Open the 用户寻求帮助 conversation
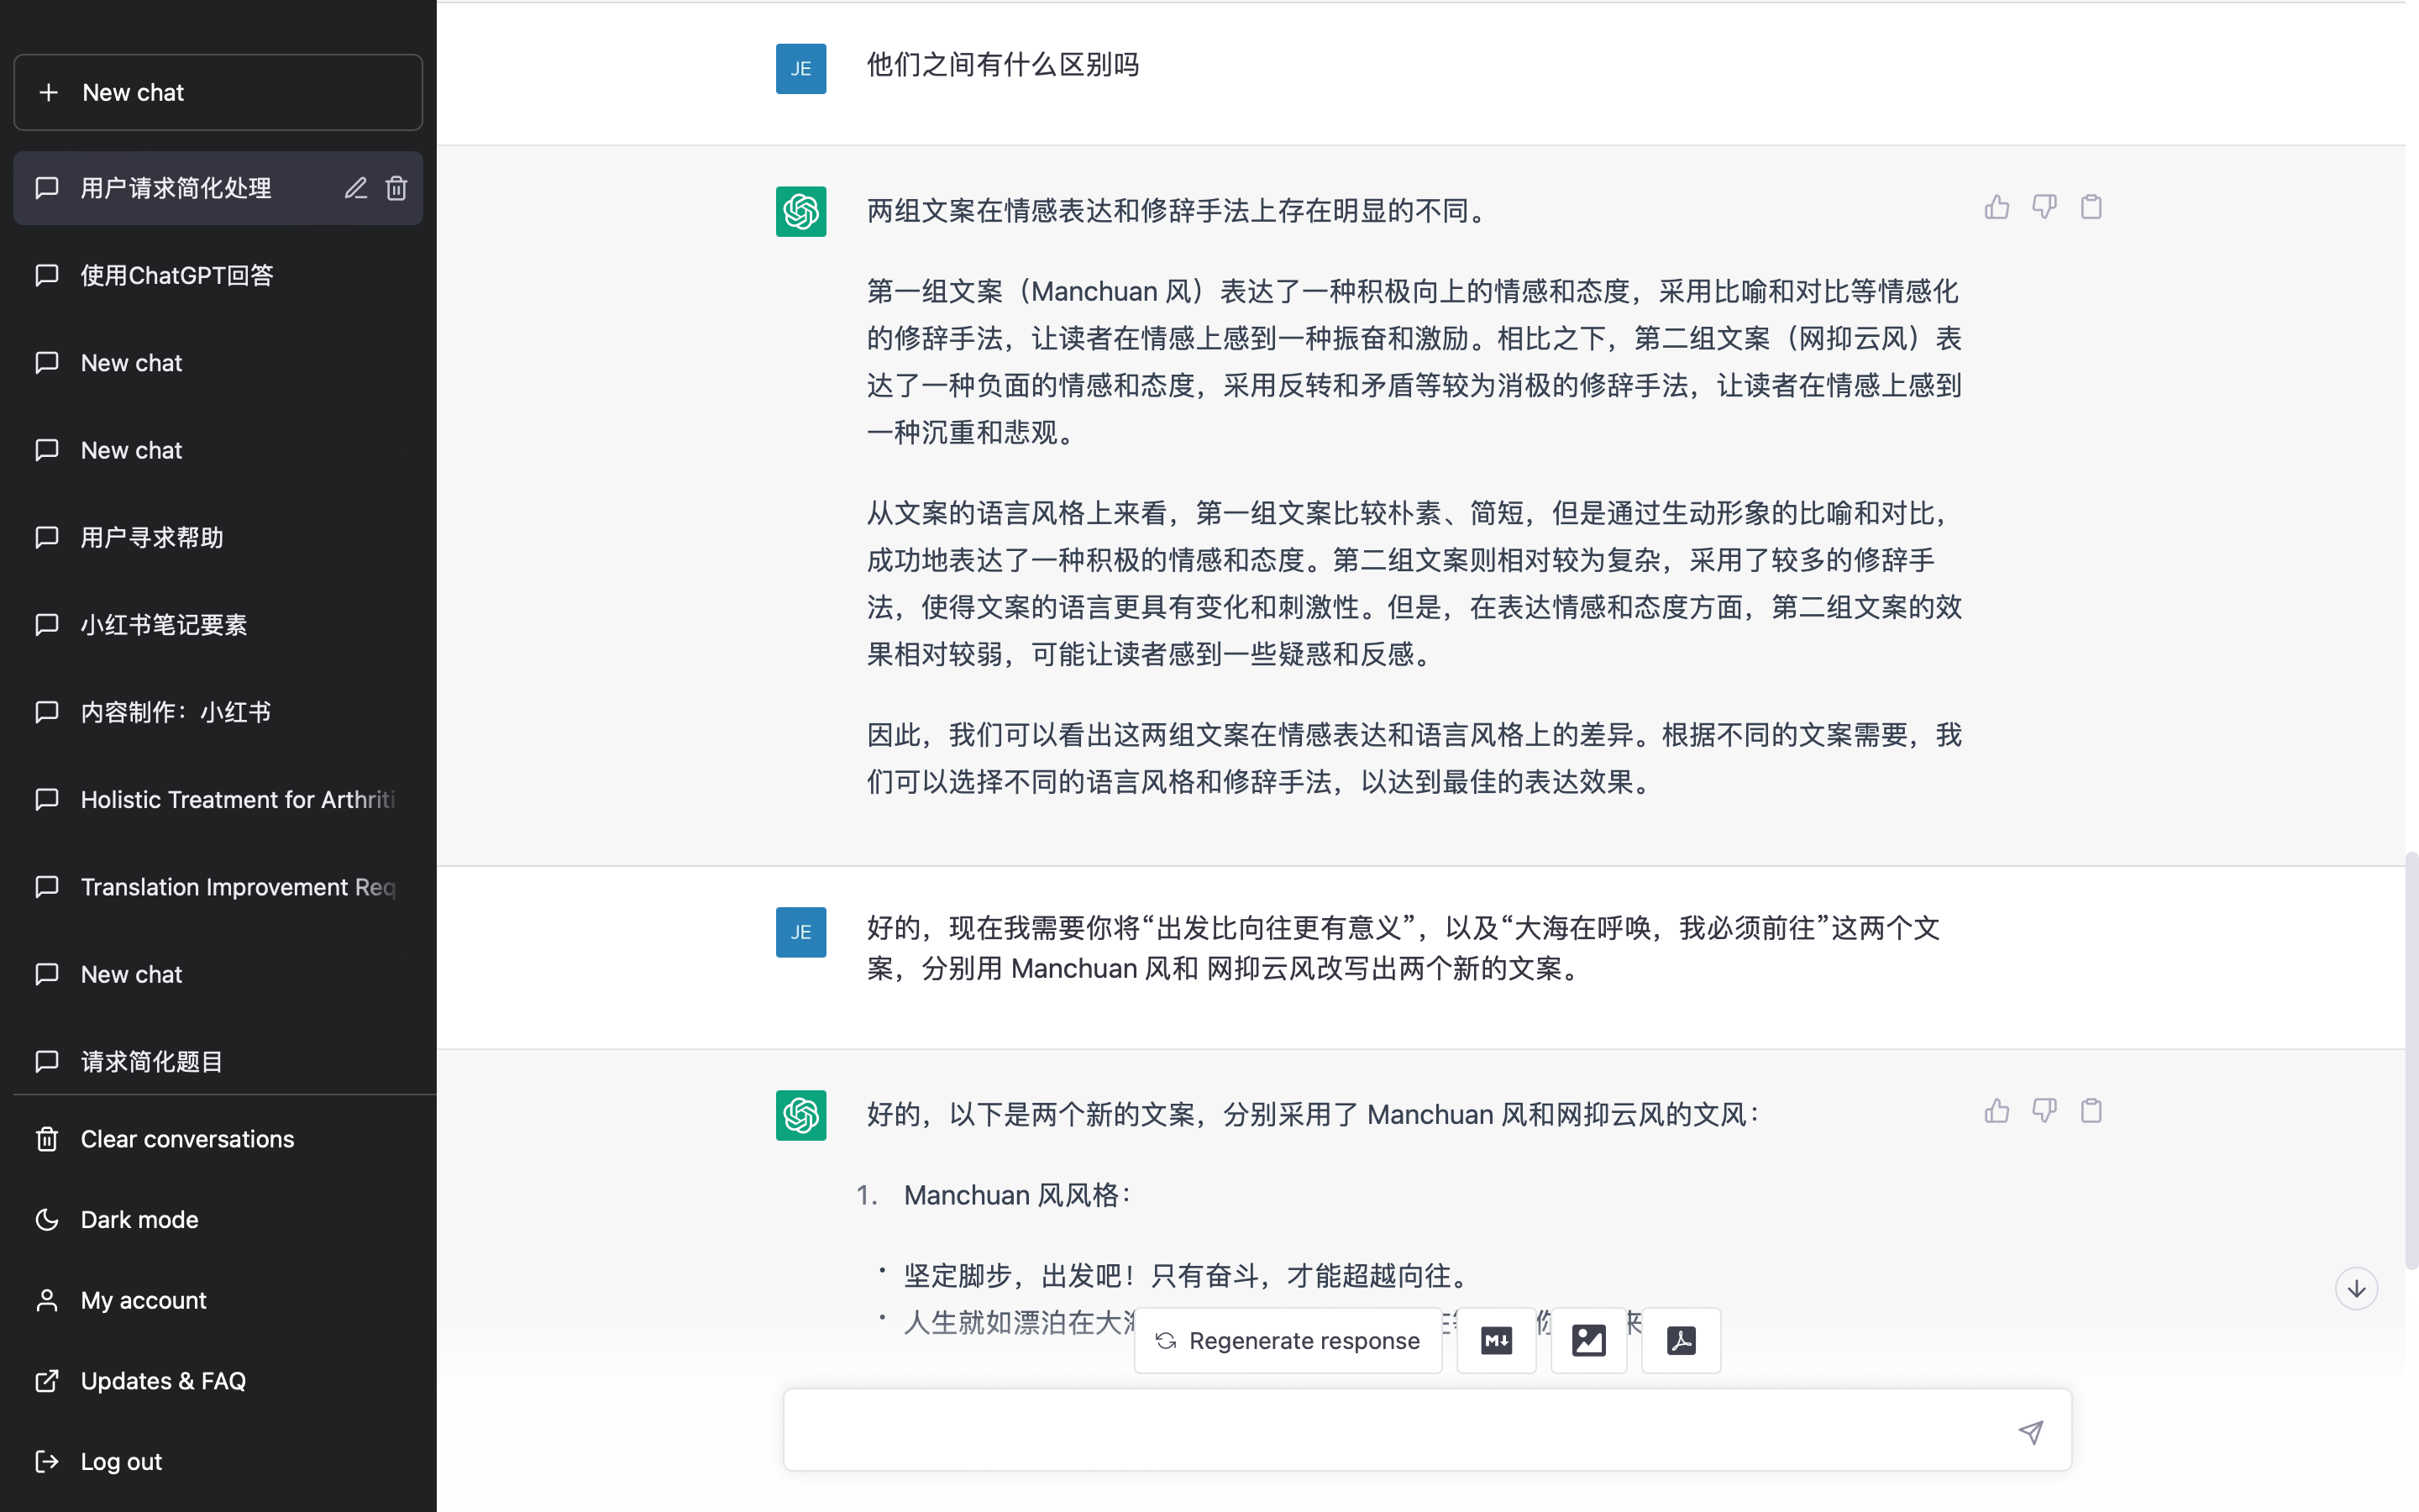This screenshot has height=1512, width=2419. [218, 537]
